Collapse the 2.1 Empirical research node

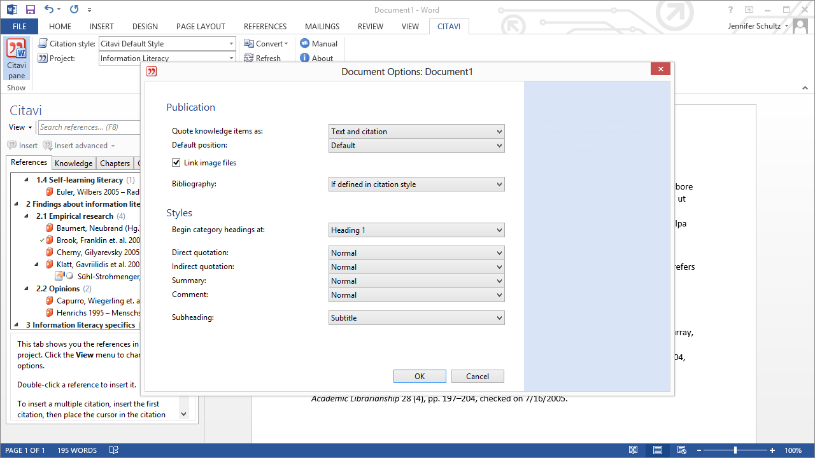tap(27, 216)
